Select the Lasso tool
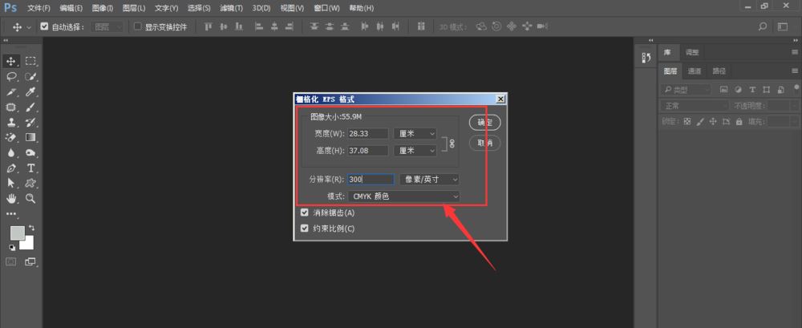 point(10,77)
